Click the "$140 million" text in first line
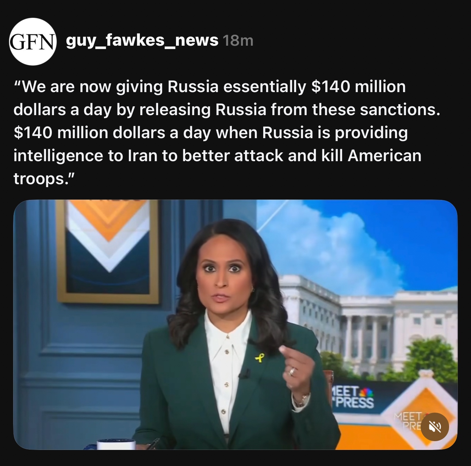471x466 pixels. [x=358, y=87]
